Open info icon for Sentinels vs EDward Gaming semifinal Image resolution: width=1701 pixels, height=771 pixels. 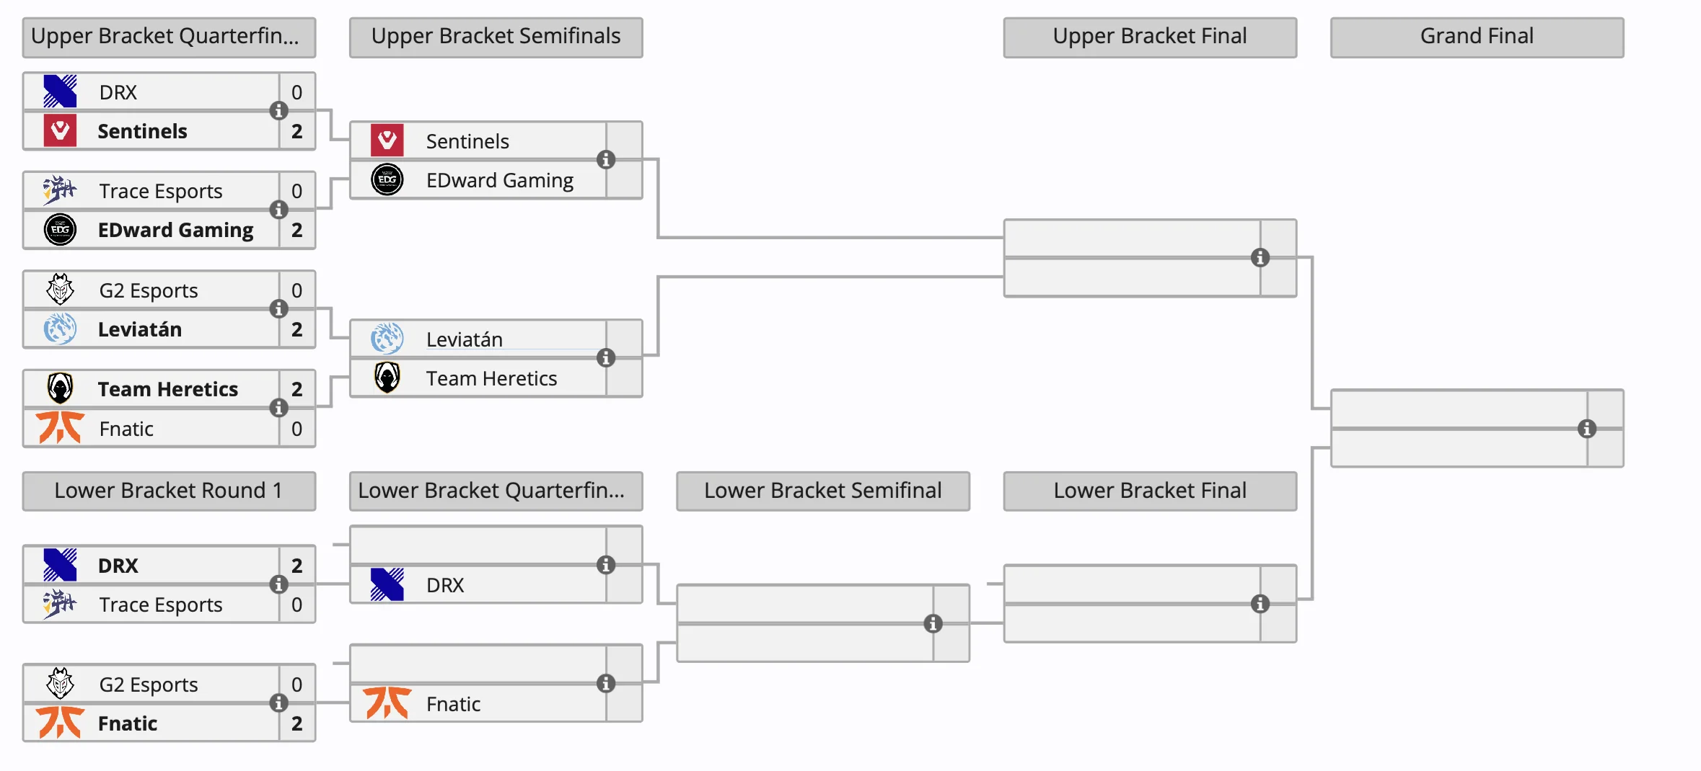click(x=606, y=160)
